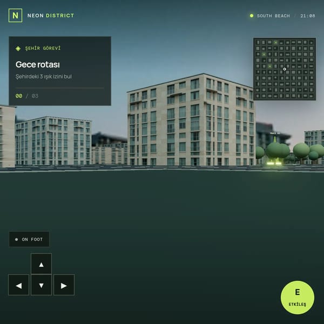
Task: Click the mission progress bar
Action: [60, 88]
